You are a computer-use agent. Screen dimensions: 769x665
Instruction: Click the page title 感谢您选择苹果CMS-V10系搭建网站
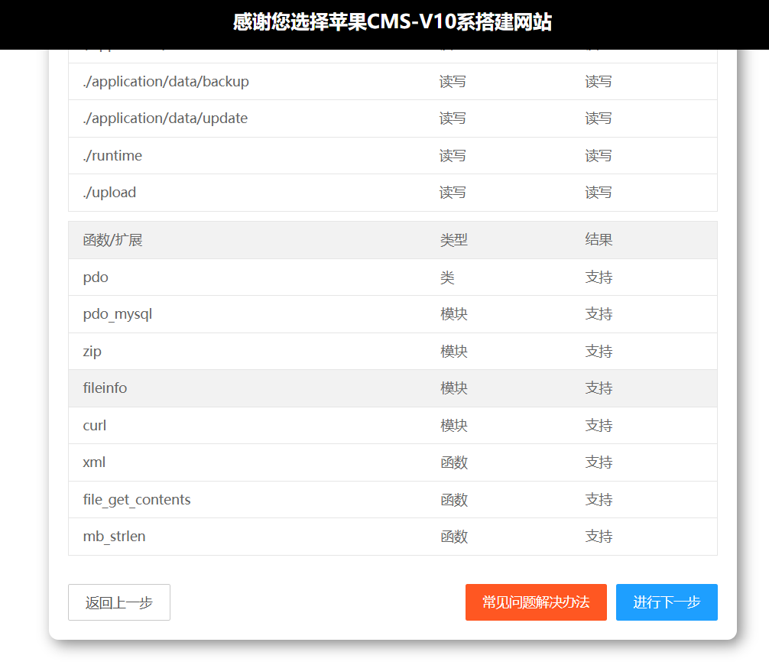(x=392, y=22)
